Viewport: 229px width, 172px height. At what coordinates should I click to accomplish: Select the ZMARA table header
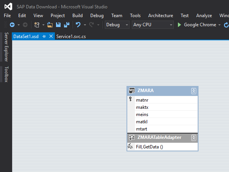[x=162, y=91]
